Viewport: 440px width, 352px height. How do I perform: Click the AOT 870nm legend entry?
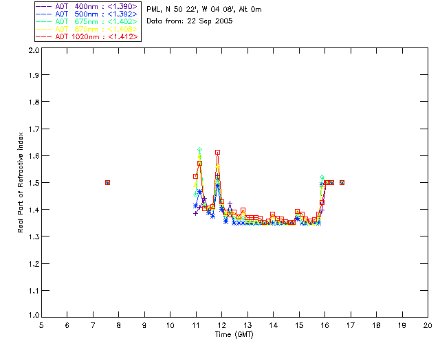[87, 29]
